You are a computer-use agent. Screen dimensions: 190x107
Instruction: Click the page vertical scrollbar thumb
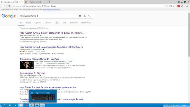coord(189,34)
